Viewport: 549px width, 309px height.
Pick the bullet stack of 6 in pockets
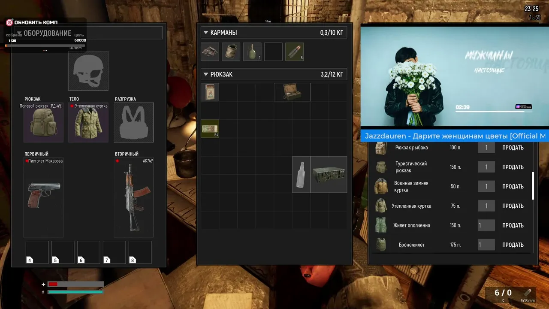click(295, 51)
